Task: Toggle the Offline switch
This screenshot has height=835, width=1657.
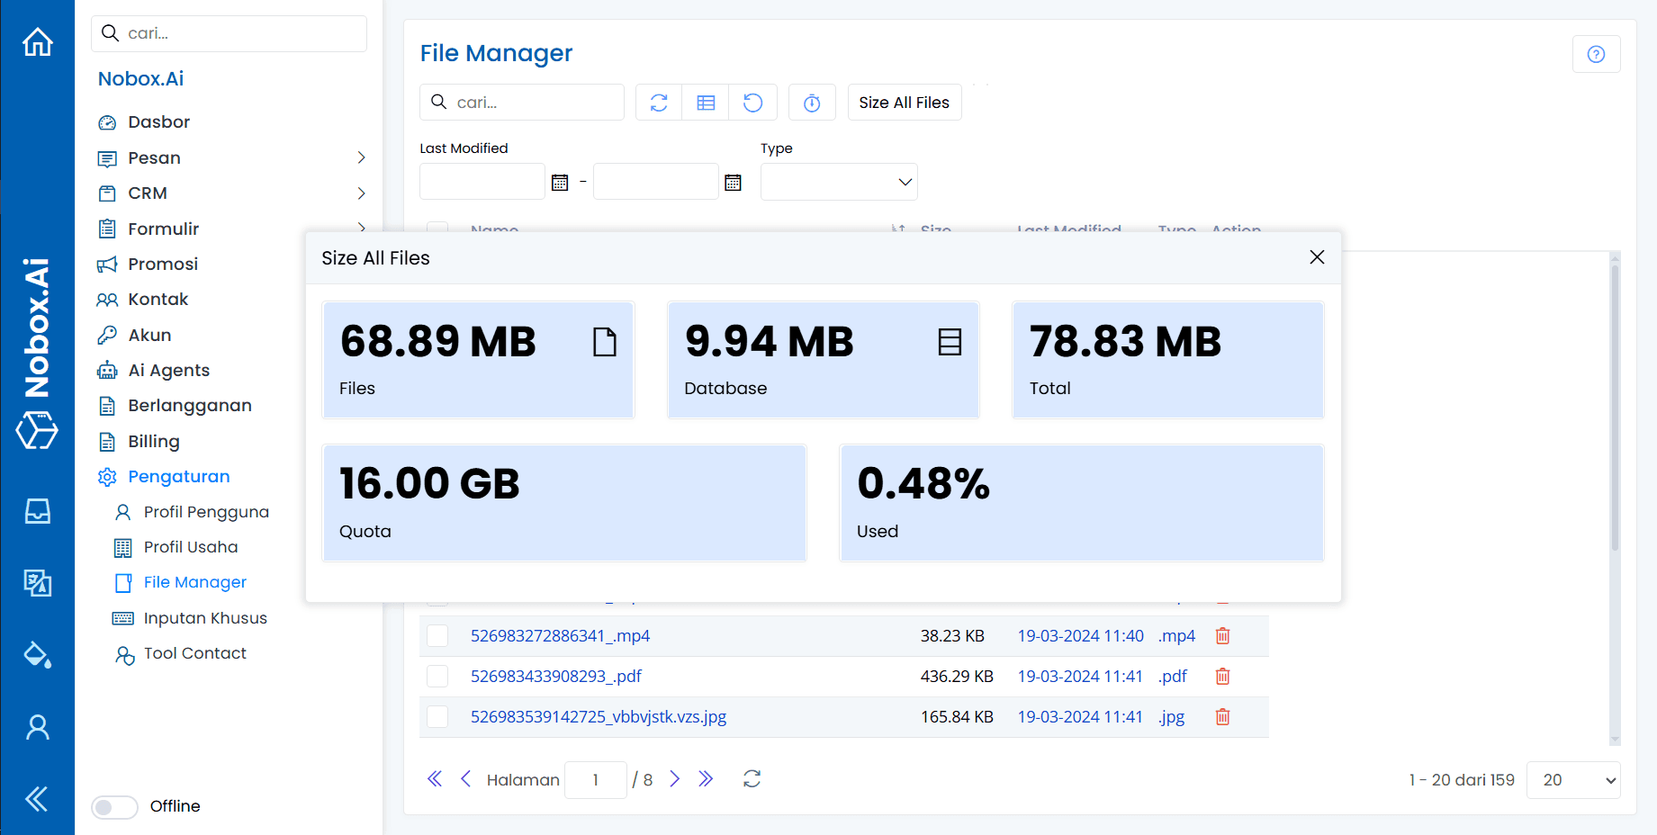Action: (114, 806)
